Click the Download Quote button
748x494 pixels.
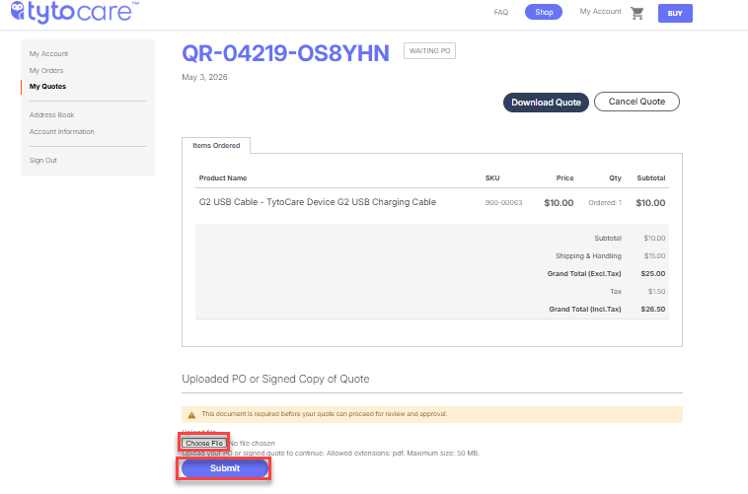[546, 103]
